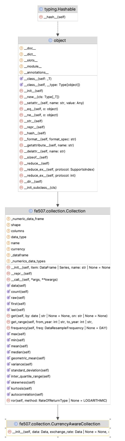This screenshot has width=125, height=441.
Task: Select the typing.Hashable class header
Action: (58, 9)
